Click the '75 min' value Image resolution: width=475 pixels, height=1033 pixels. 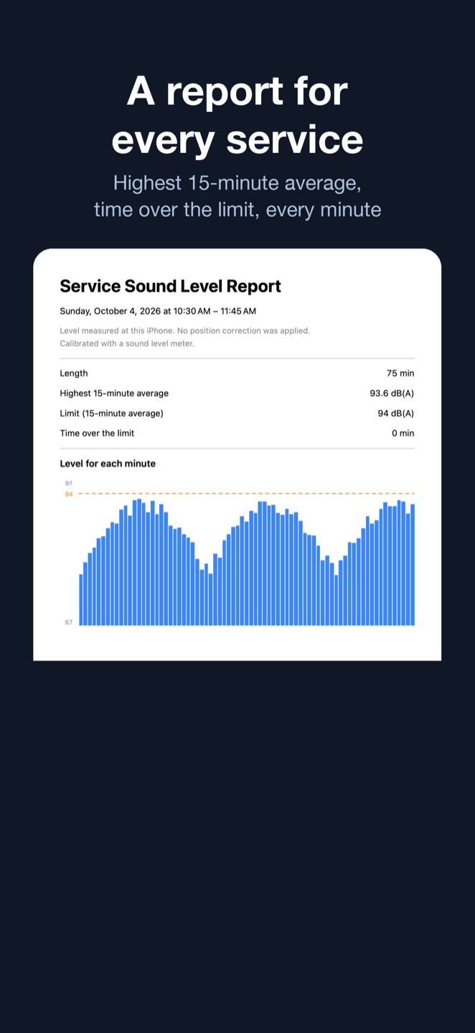click(x=400, y=374)
